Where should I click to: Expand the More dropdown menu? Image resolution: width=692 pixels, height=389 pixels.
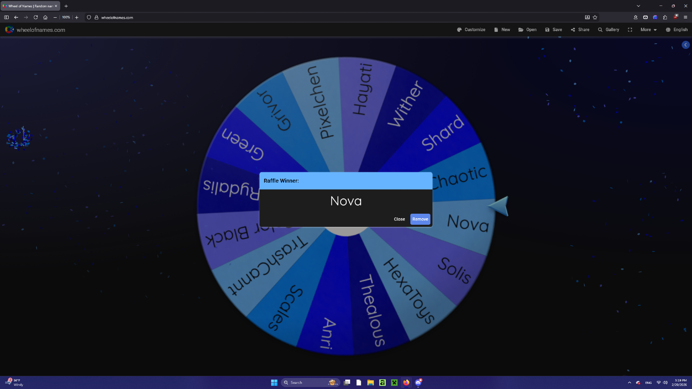pyautogui.click(x=648, y=30)
